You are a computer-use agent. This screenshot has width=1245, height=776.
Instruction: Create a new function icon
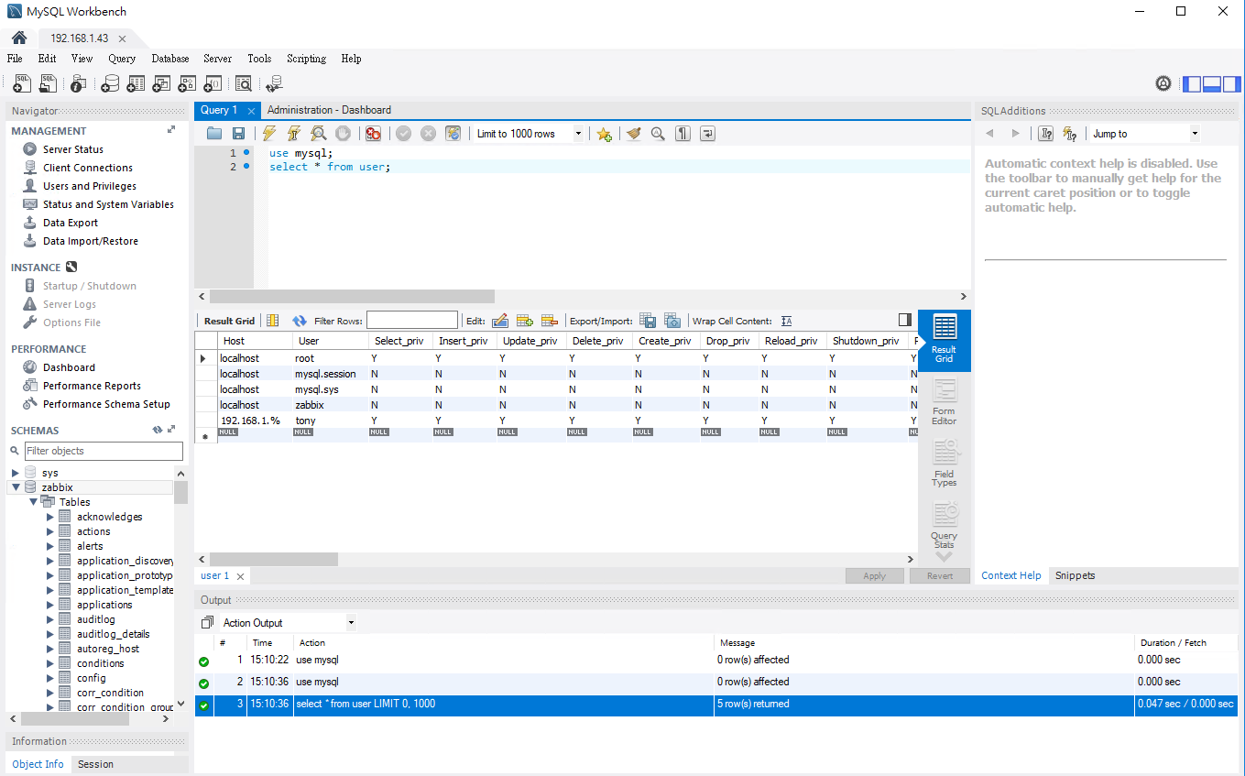(x=213, y=83)
